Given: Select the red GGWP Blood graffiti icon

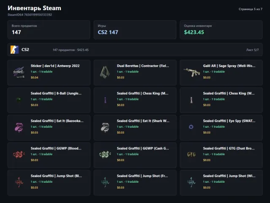Looking at the screenshot, I should (x=19, y=155).
